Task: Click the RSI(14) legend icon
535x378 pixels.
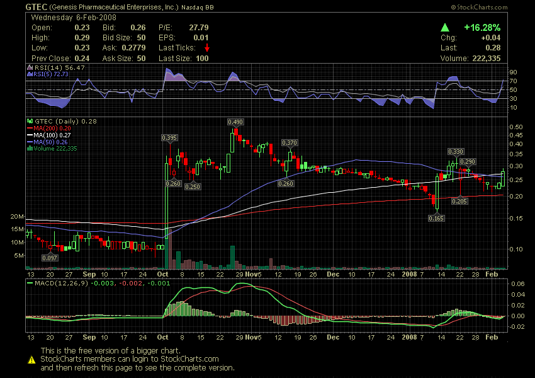Action: [30, 67]
